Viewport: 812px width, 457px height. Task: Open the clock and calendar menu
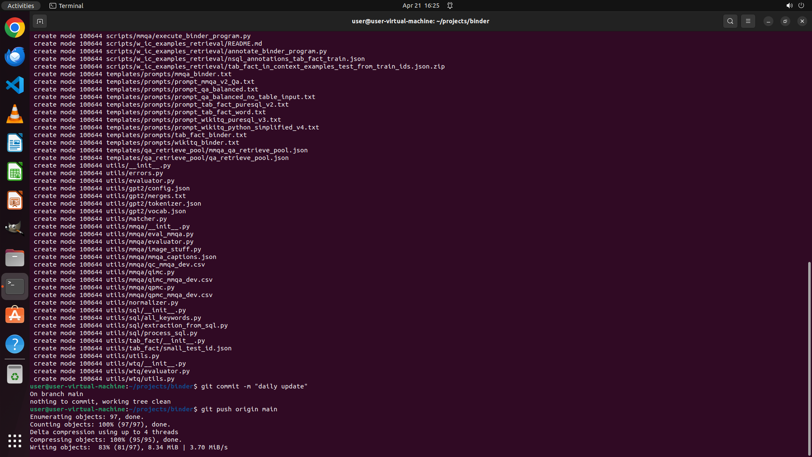420,6
